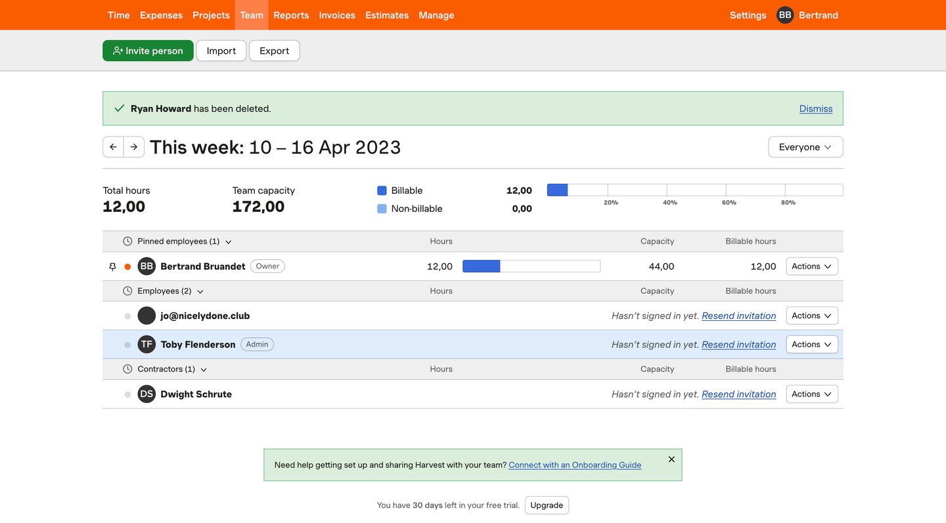Toggle Bertrand's orange running-timer status dot

[x=127, y=266]
